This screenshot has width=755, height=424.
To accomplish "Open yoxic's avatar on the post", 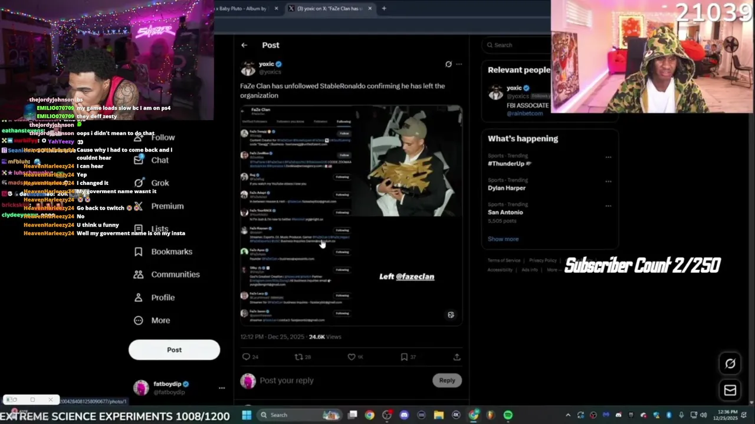I will [248, 68].
